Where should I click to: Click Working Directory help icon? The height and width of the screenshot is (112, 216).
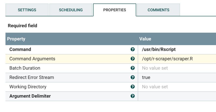click(133, 87)
